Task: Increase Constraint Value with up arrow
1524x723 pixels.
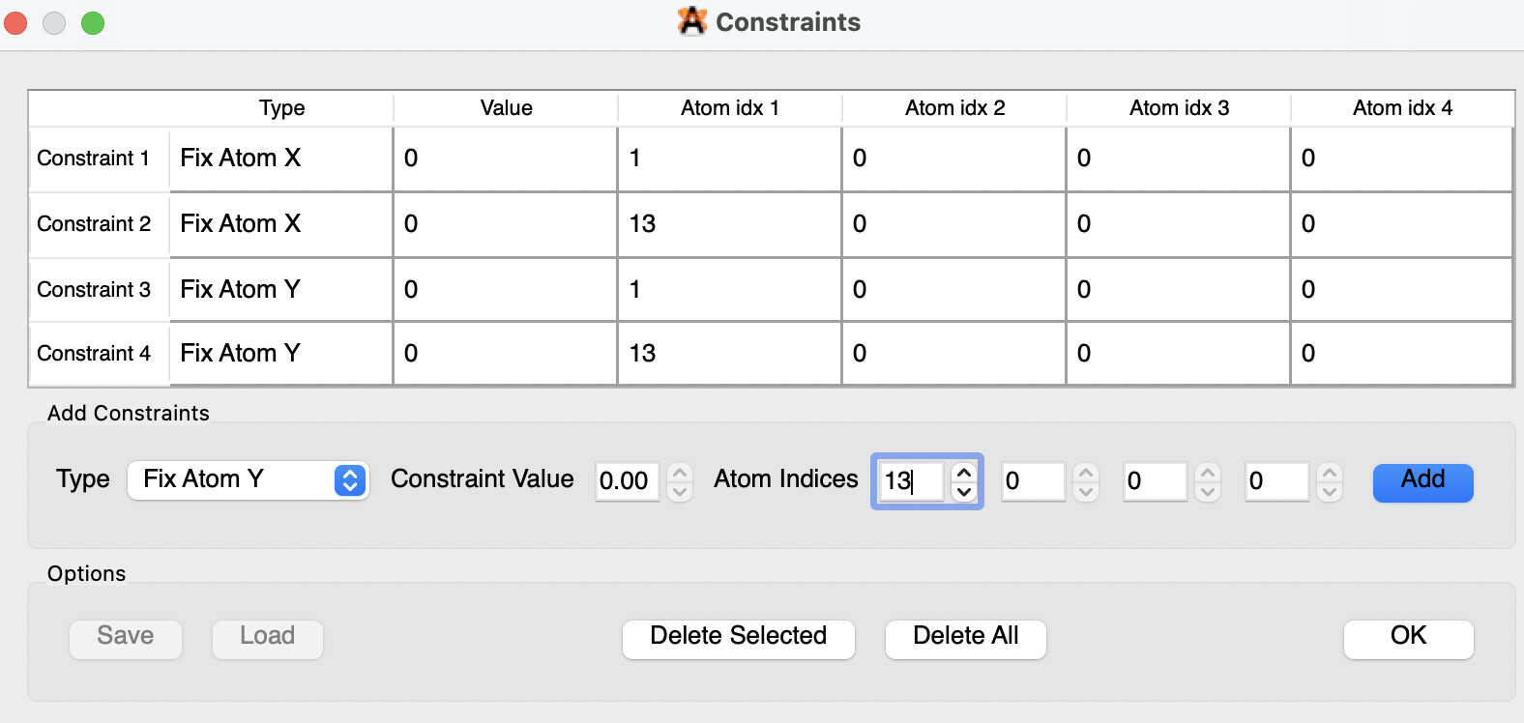Action: [680, 473]
